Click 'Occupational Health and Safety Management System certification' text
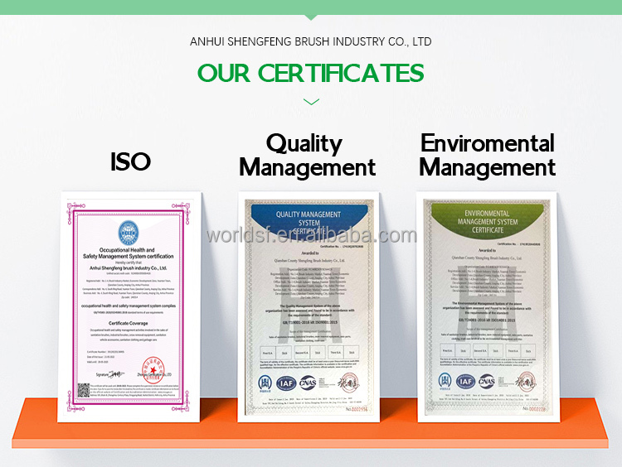Screen dimensions: 622x467 (x=128, y=253)
